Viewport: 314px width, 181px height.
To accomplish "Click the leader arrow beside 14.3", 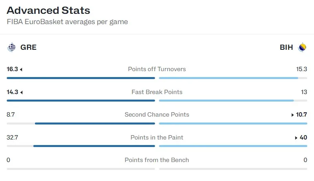I will (21, 92).
